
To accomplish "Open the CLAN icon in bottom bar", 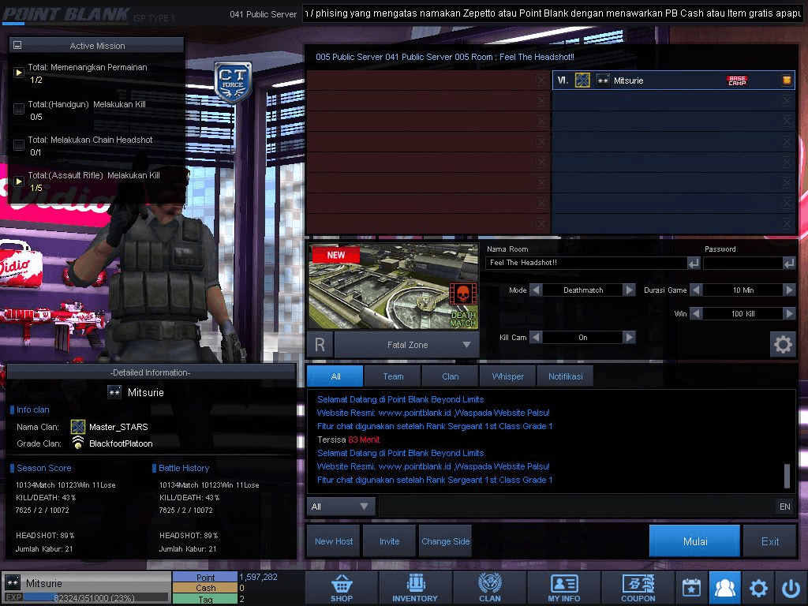I will (489, 587).
